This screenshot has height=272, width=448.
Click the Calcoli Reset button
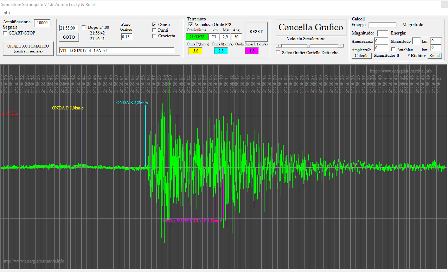(x=435, y=56)
